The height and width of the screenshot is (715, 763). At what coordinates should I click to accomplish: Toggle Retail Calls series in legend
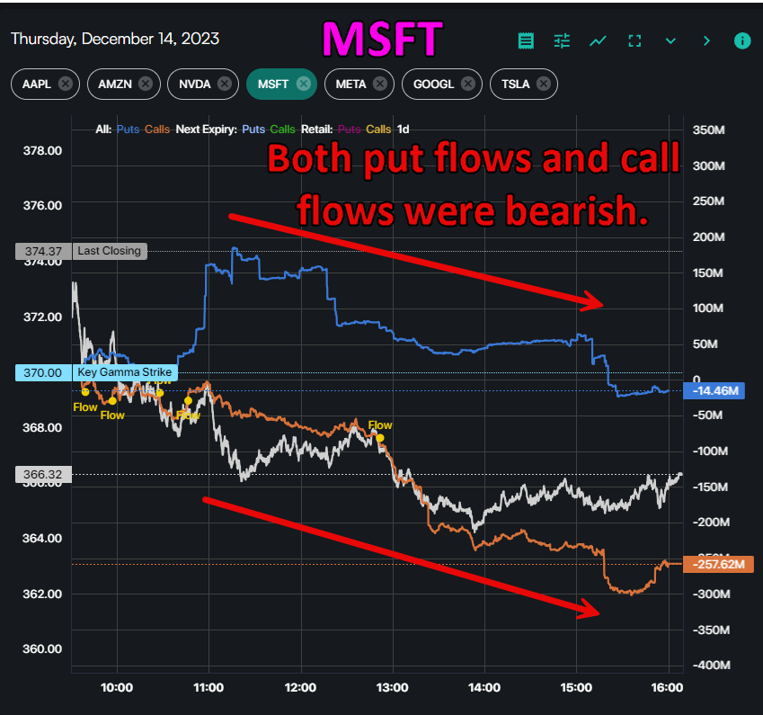[378, 130]
